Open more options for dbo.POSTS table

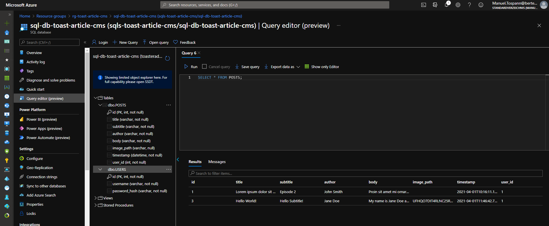[x=169, y=105]
